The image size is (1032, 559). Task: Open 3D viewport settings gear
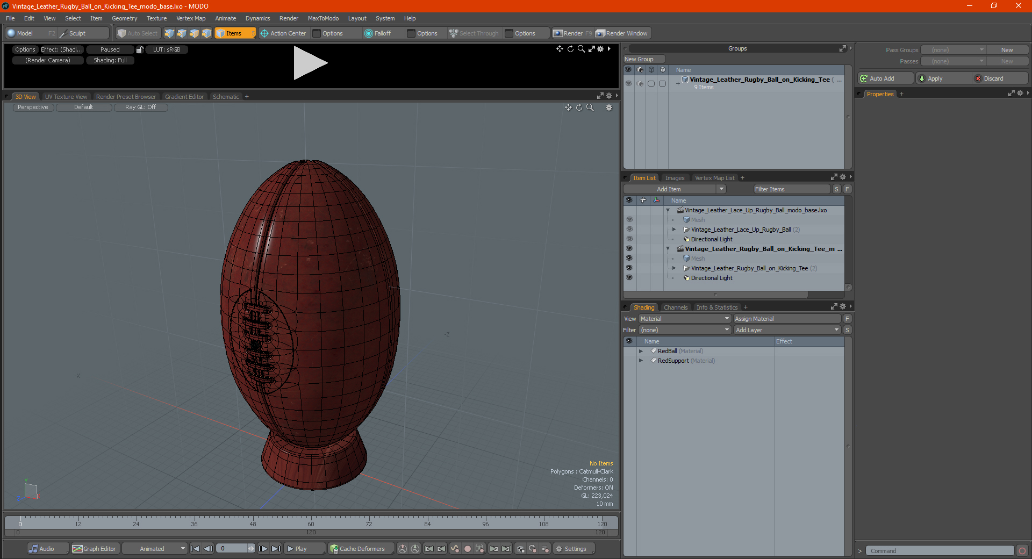(x=609, y=107)
